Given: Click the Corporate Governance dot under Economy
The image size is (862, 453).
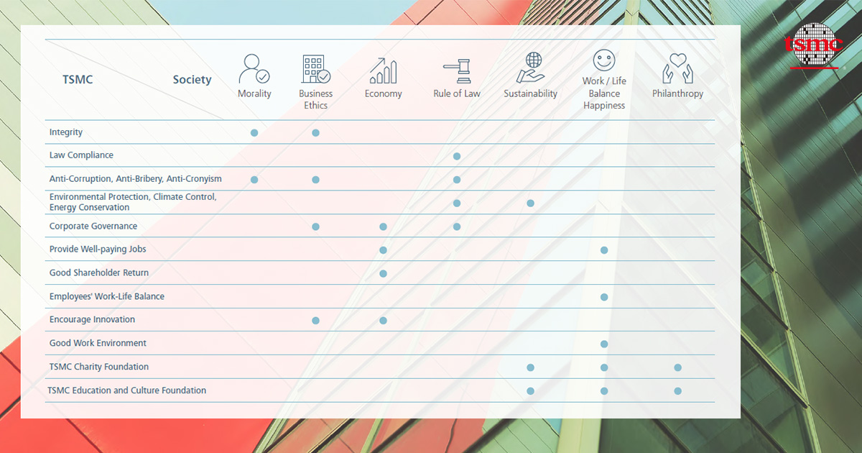Looking at the screenshot, I should pos(384,226).
